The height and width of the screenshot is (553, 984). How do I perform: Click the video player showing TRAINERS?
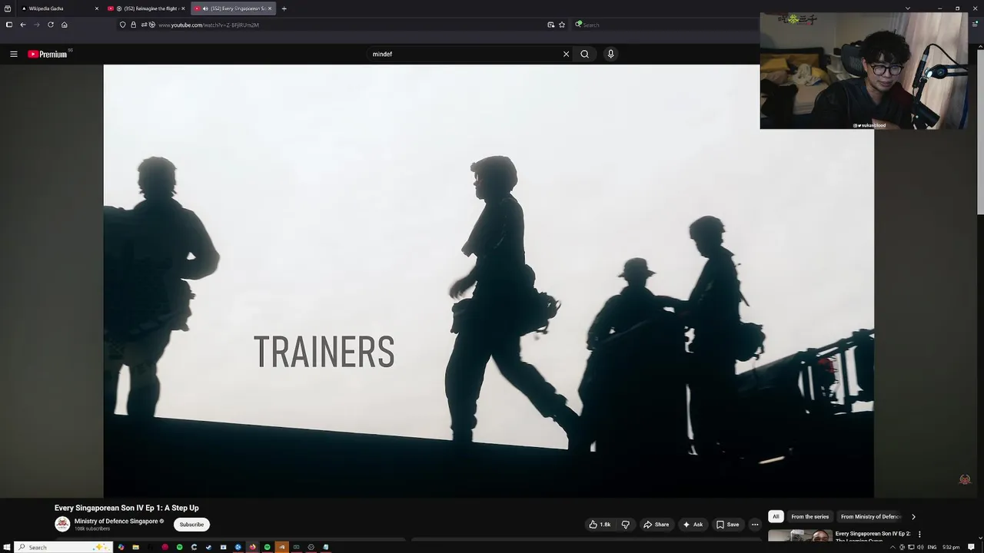(x=488, y=281)
